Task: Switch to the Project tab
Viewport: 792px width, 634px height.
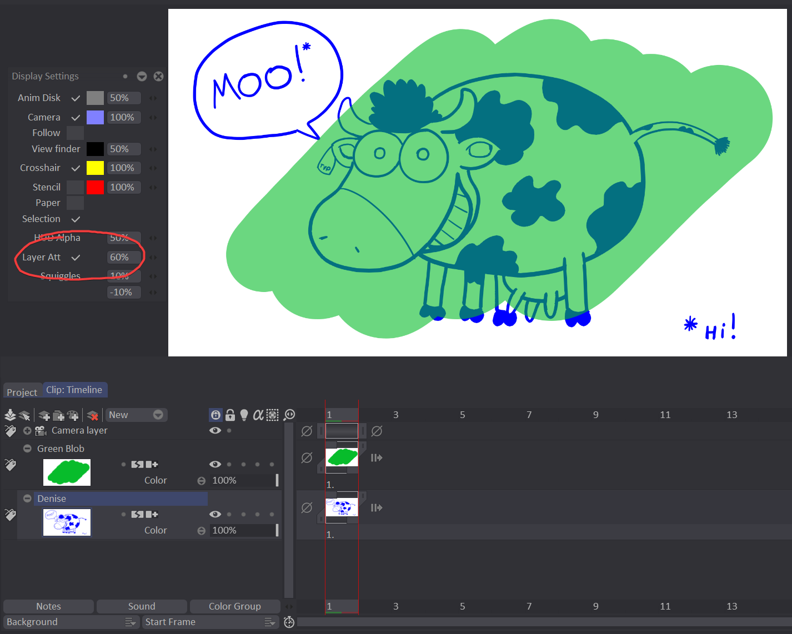Action: click(x=22, y=392)
